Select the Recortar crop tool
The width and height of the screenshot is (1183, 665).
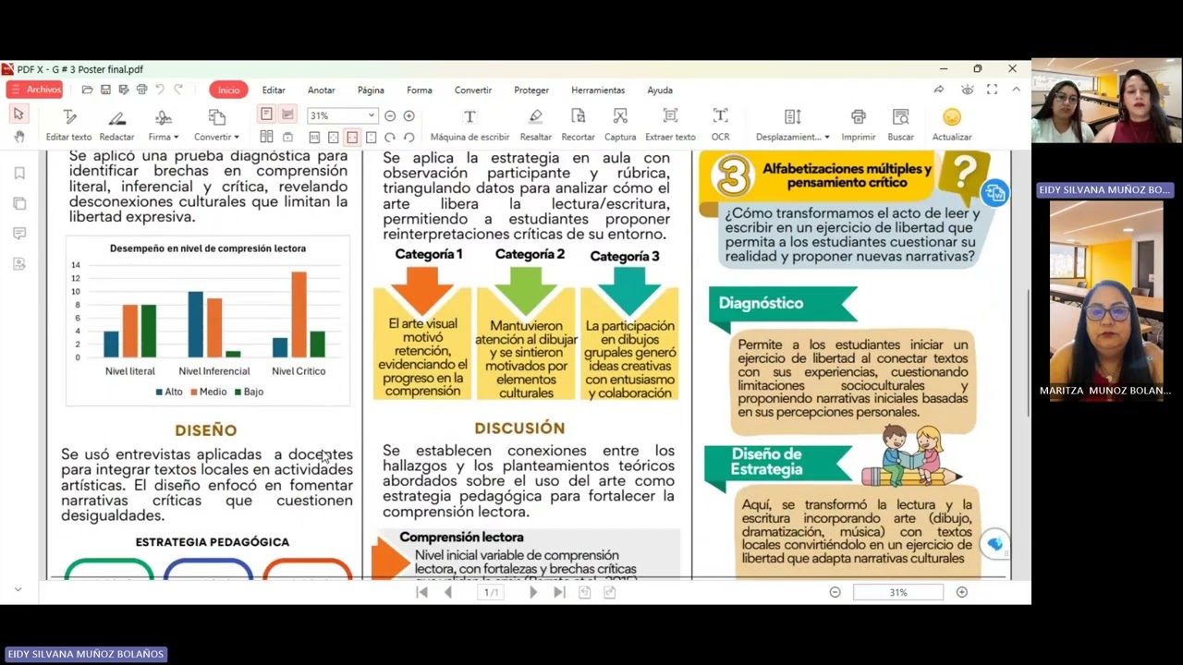click(x=578, y=125)
